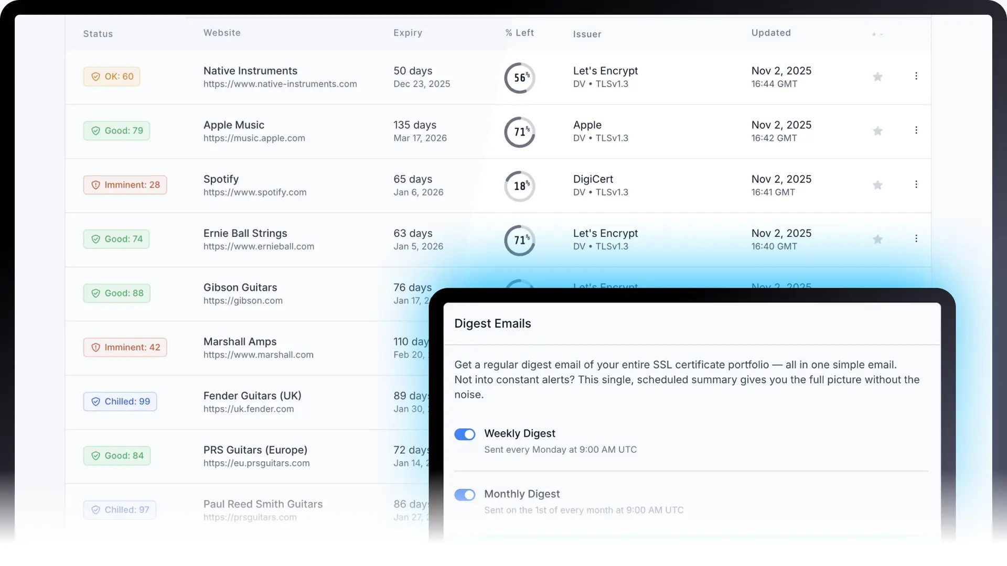Viewport: 1007px width, 566px height.
Task: Sort by the Status column header
Action: pyautogui.click(x=98, y=34)
